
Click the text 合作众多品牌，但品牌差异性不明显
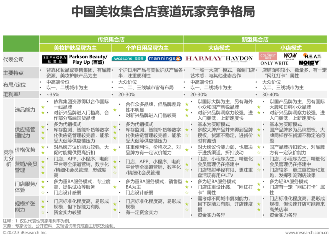(x=153, y=107)
